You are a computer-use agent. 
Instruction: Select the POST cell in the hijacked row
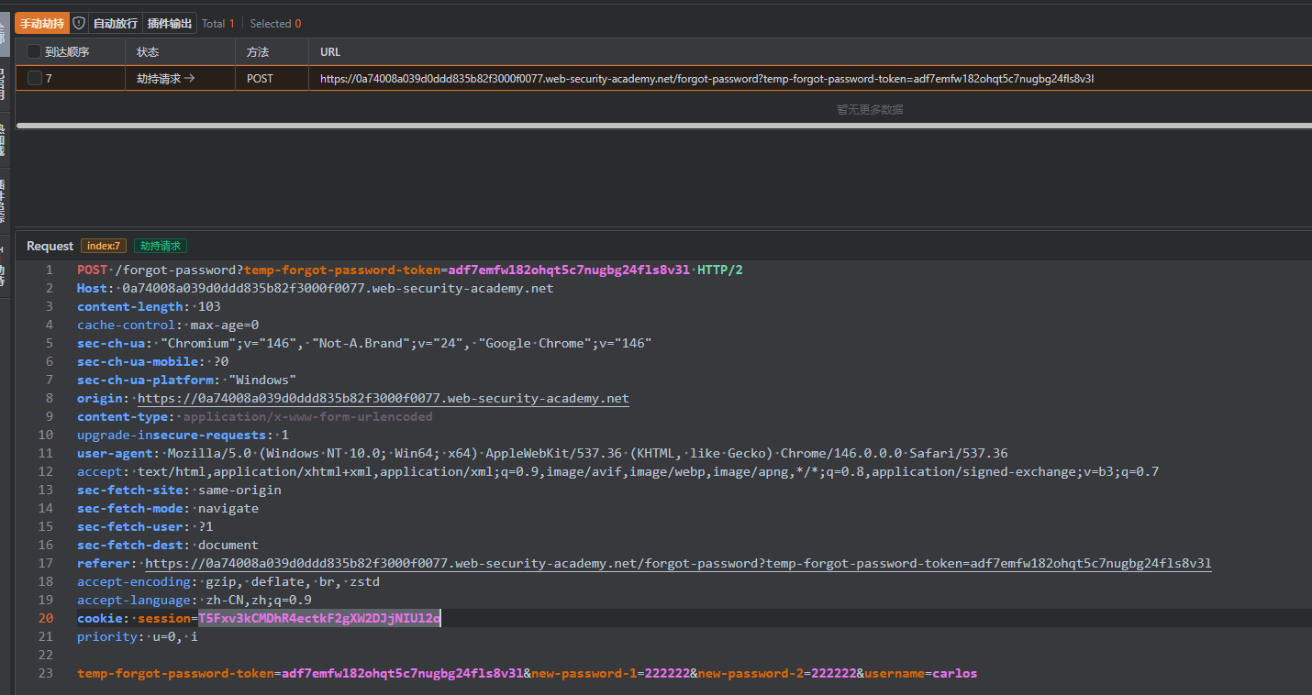260,79
